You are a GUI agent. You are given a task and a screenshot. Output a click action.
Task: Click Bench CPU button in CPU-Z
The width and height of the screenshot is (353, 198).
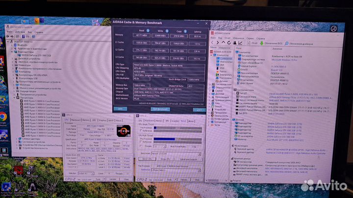(x=147, y=159)
